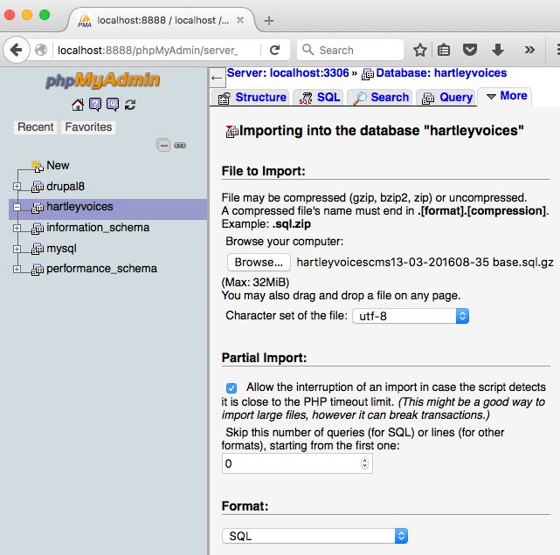Collapse the hartleyvoices database tree
Image resolution: width=560 pixels, height=555 pixels.
point(17,207)
